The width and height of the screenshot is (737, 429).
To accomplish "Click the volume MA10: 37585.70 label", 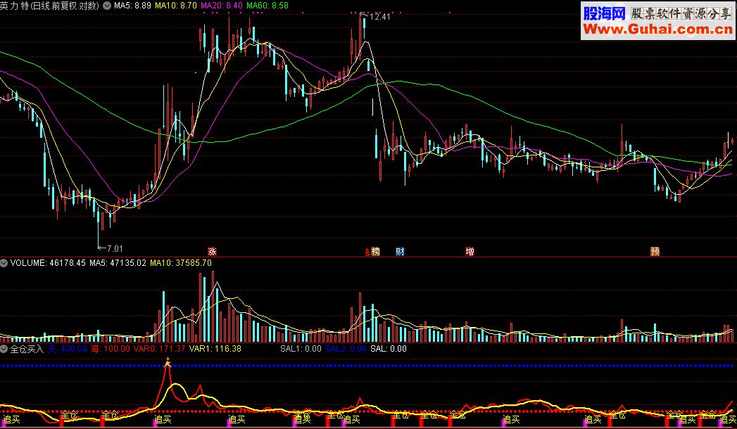I will click(181, 263).
